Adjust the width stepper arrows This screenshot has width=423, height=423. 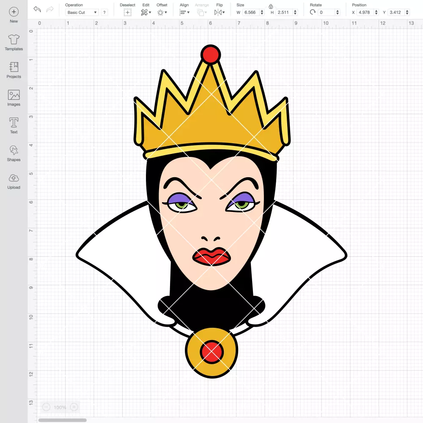click(x=262, y=12)
